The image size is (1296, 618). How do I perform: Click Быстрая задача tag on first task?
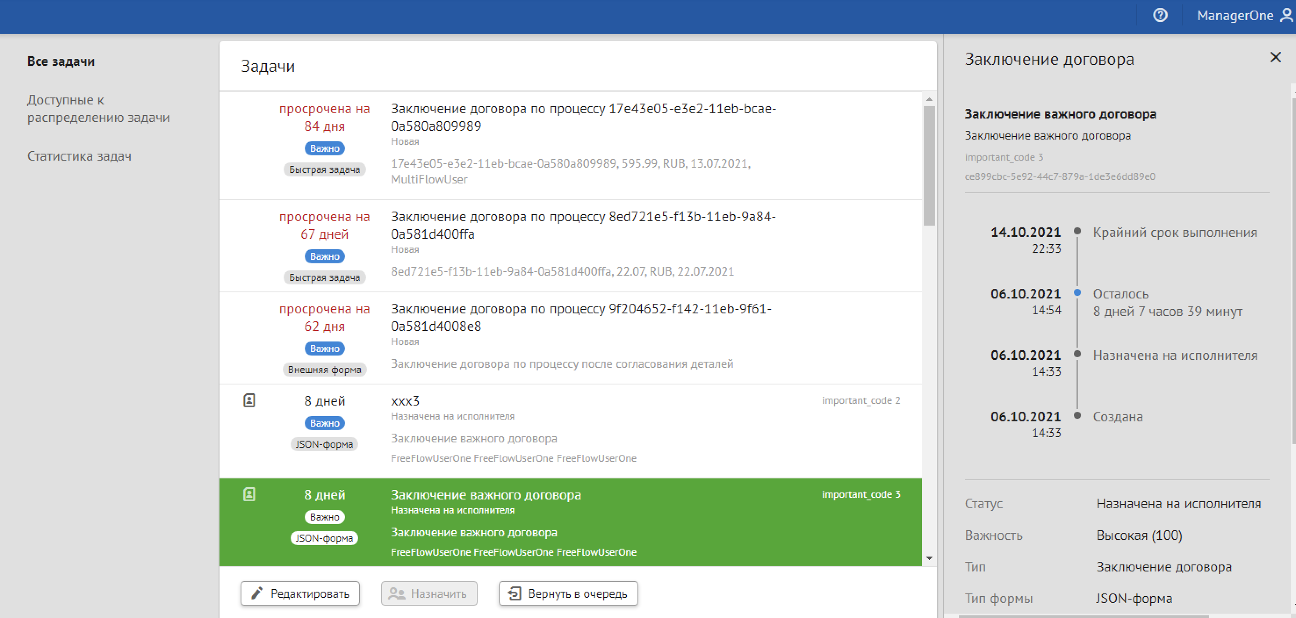click(324, 169)
